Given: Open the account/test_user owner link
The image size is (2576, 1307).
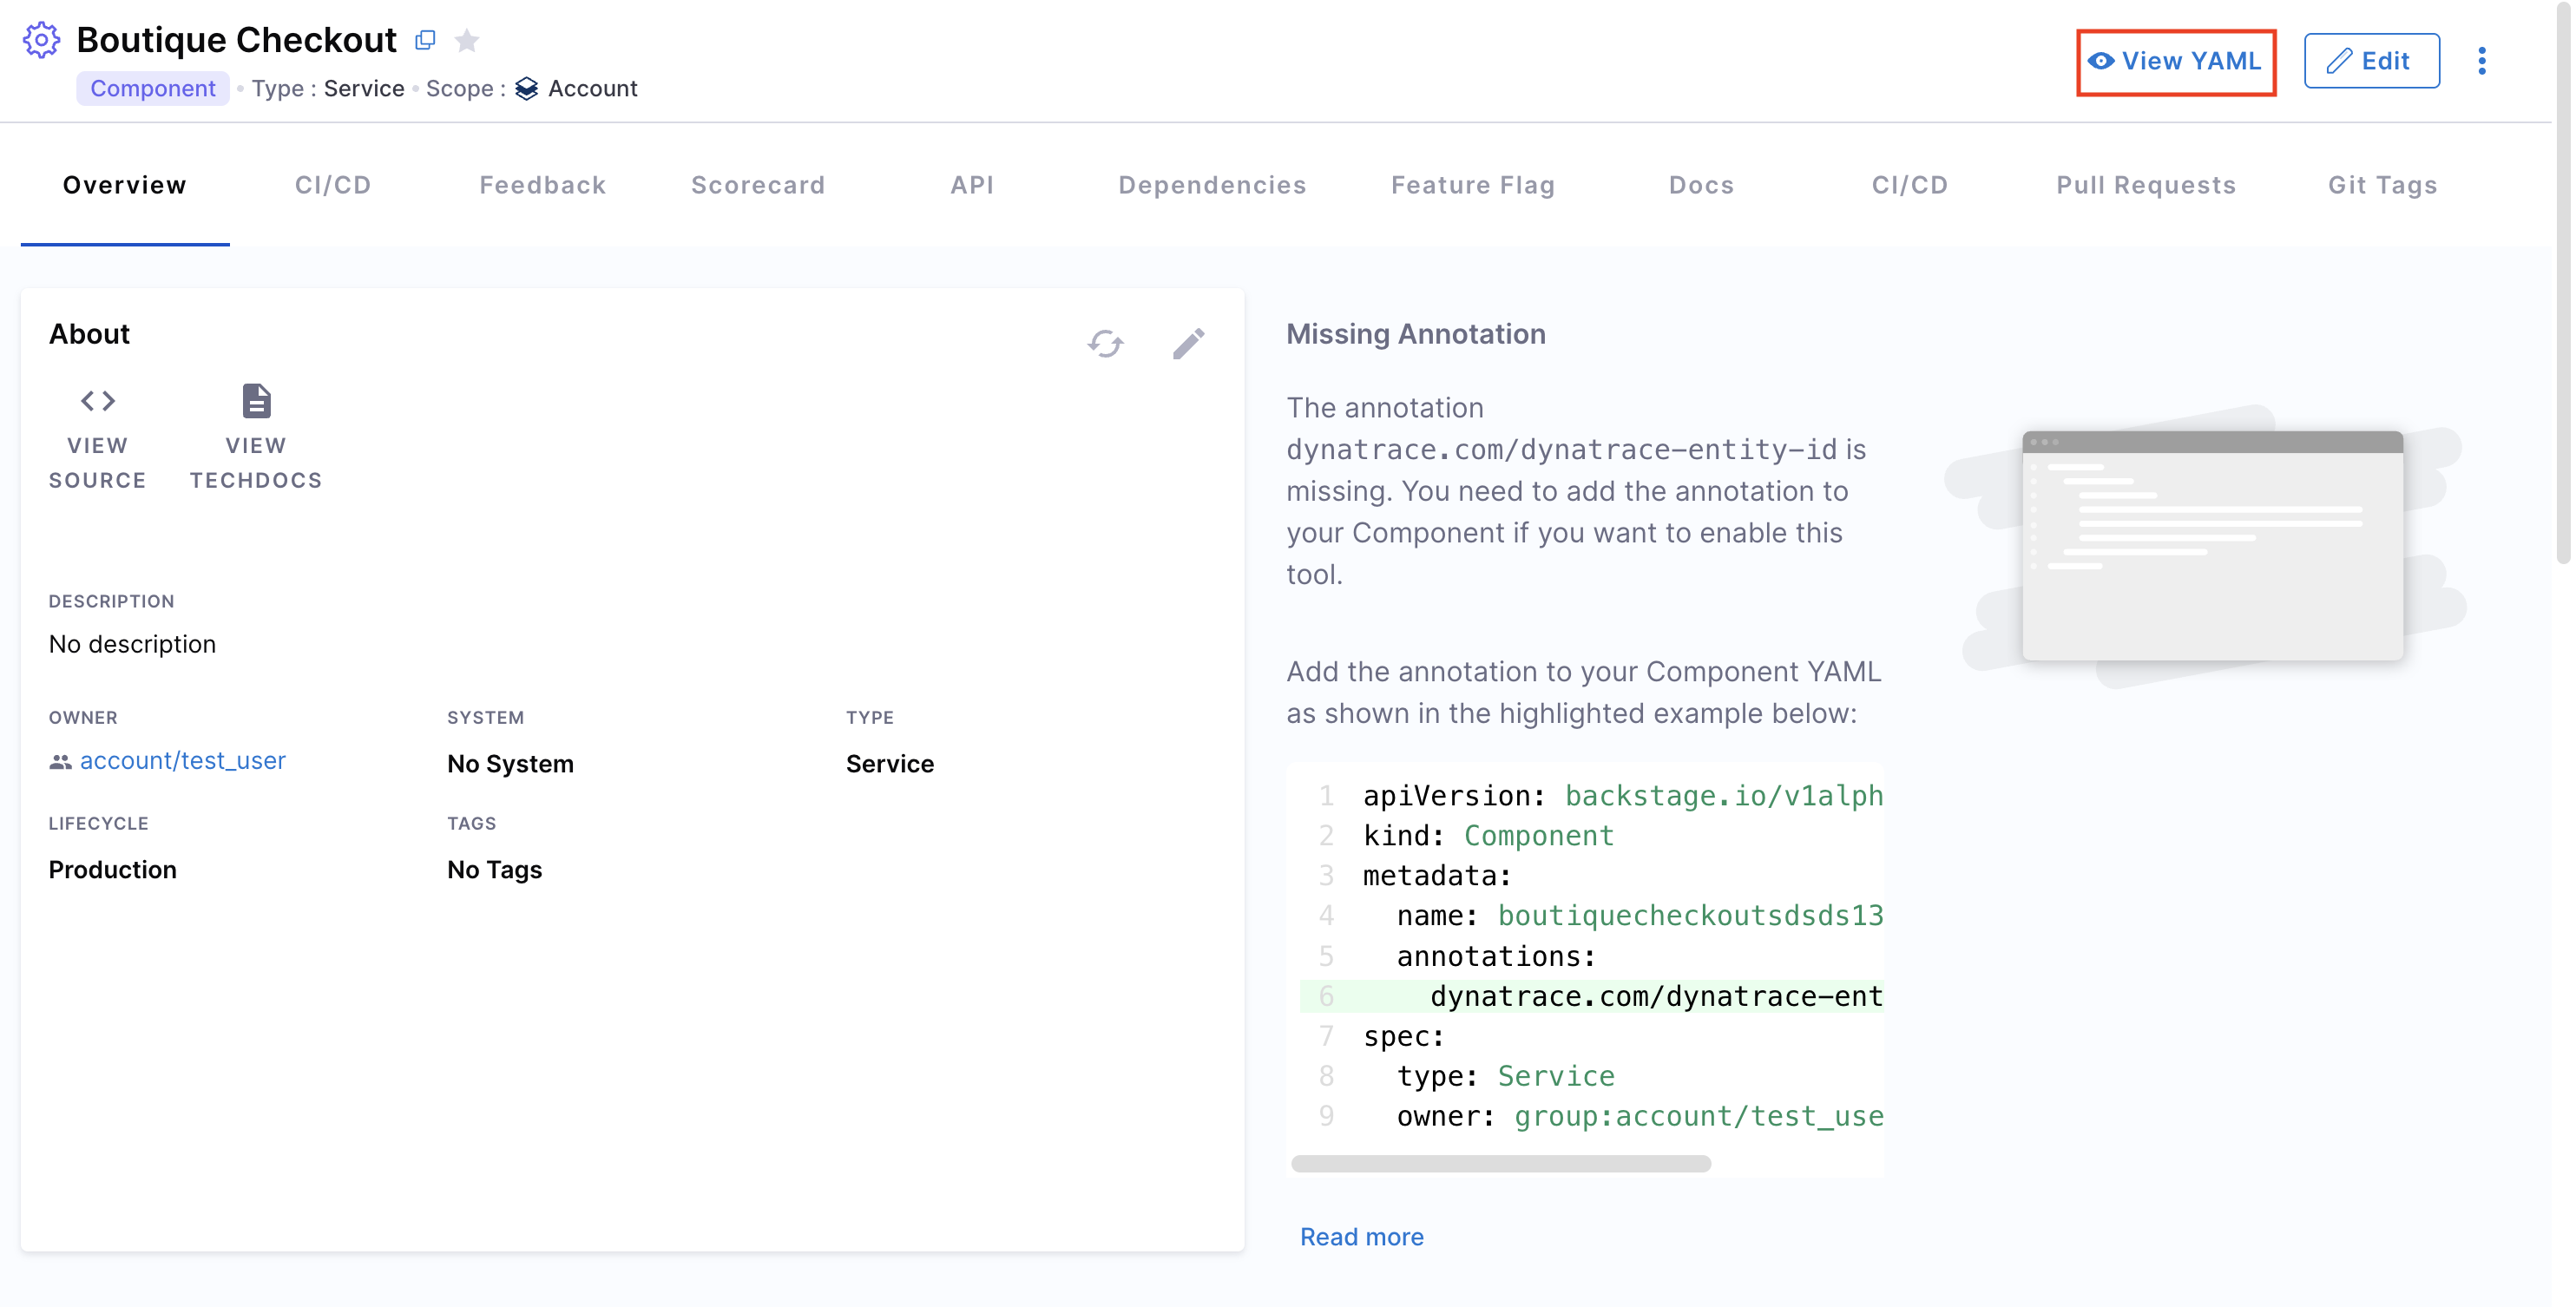Looking at the screenshot, I should pos(183,761).
